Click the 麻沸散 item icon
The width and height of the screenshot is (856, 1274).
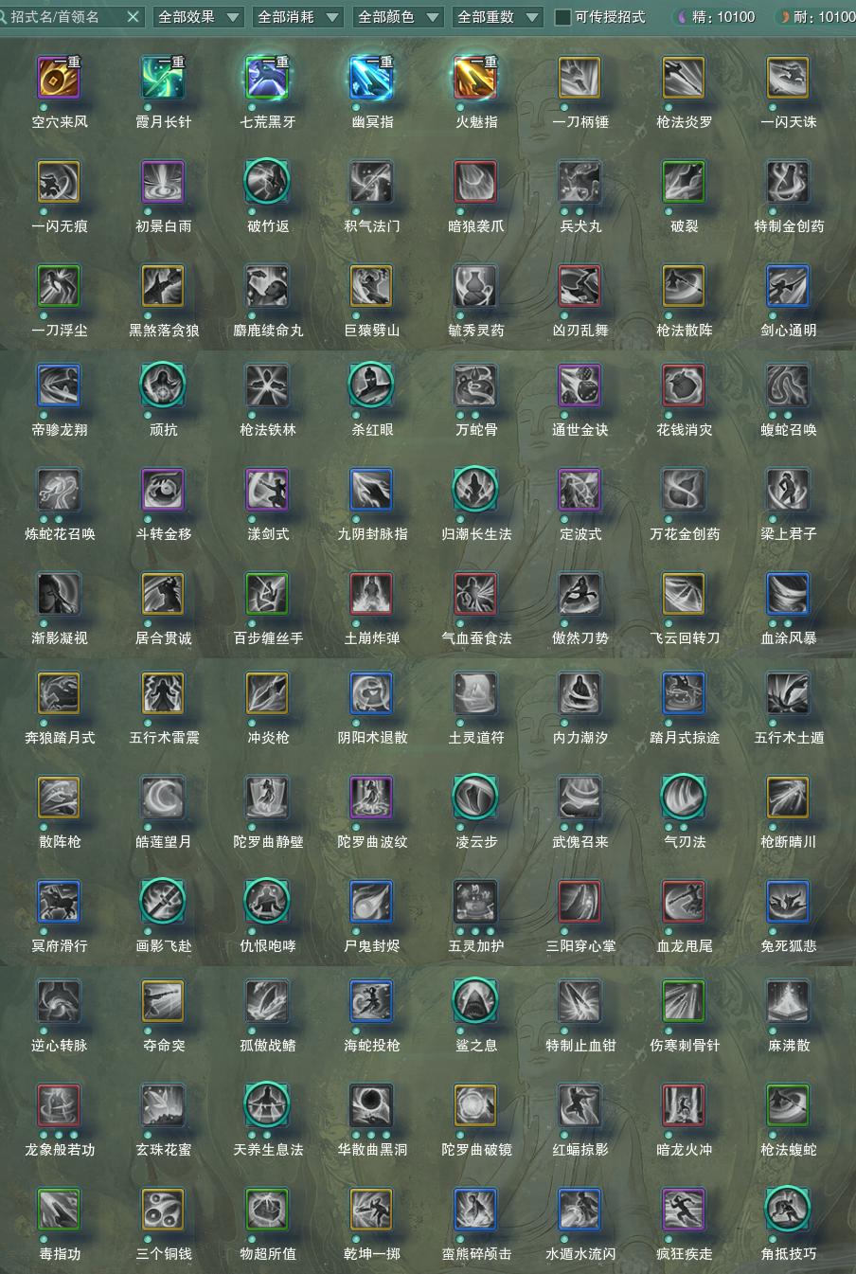click(x=788, y=1000)
